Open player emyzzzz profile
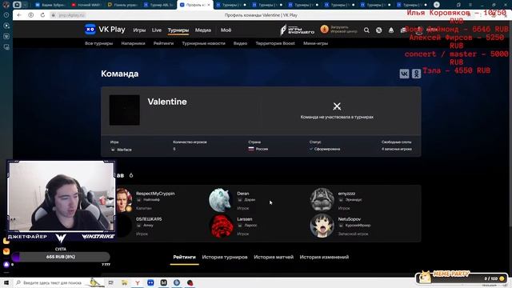The height and width of the screenshot is (288, 512). point(346,194)
